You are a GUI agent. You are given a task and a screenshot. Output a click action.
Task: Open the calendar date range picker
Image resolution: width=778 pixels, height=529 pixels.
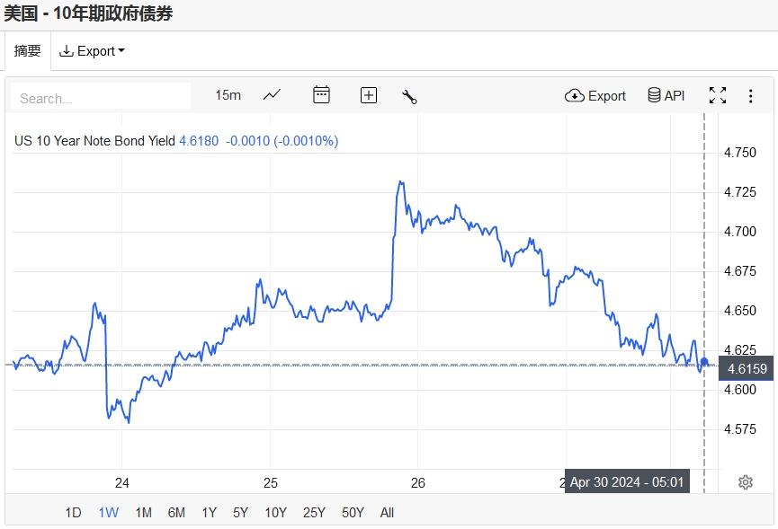pos(321,95)
